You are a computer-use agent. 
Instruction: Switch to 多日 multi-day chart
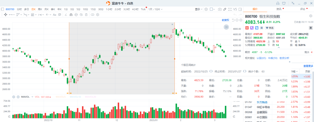(27, 9)
